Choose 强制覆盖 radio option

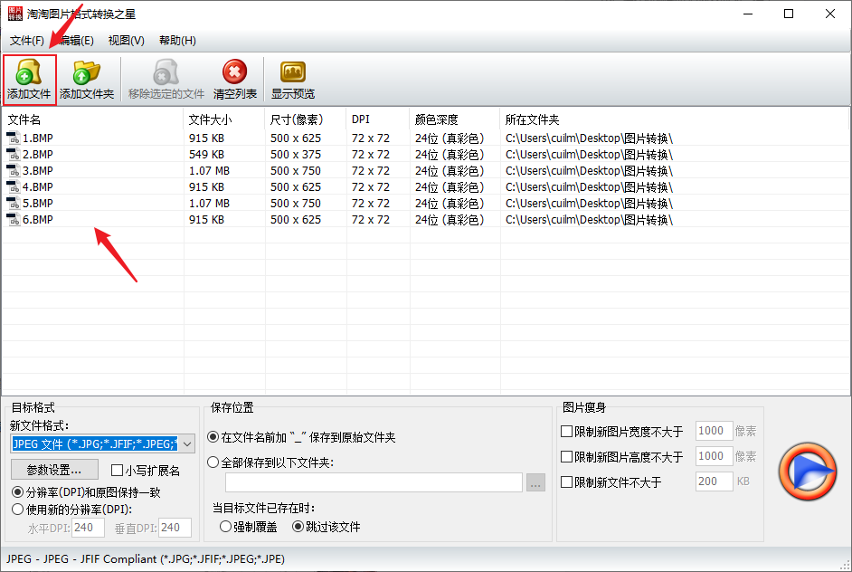tap(225, 527)
